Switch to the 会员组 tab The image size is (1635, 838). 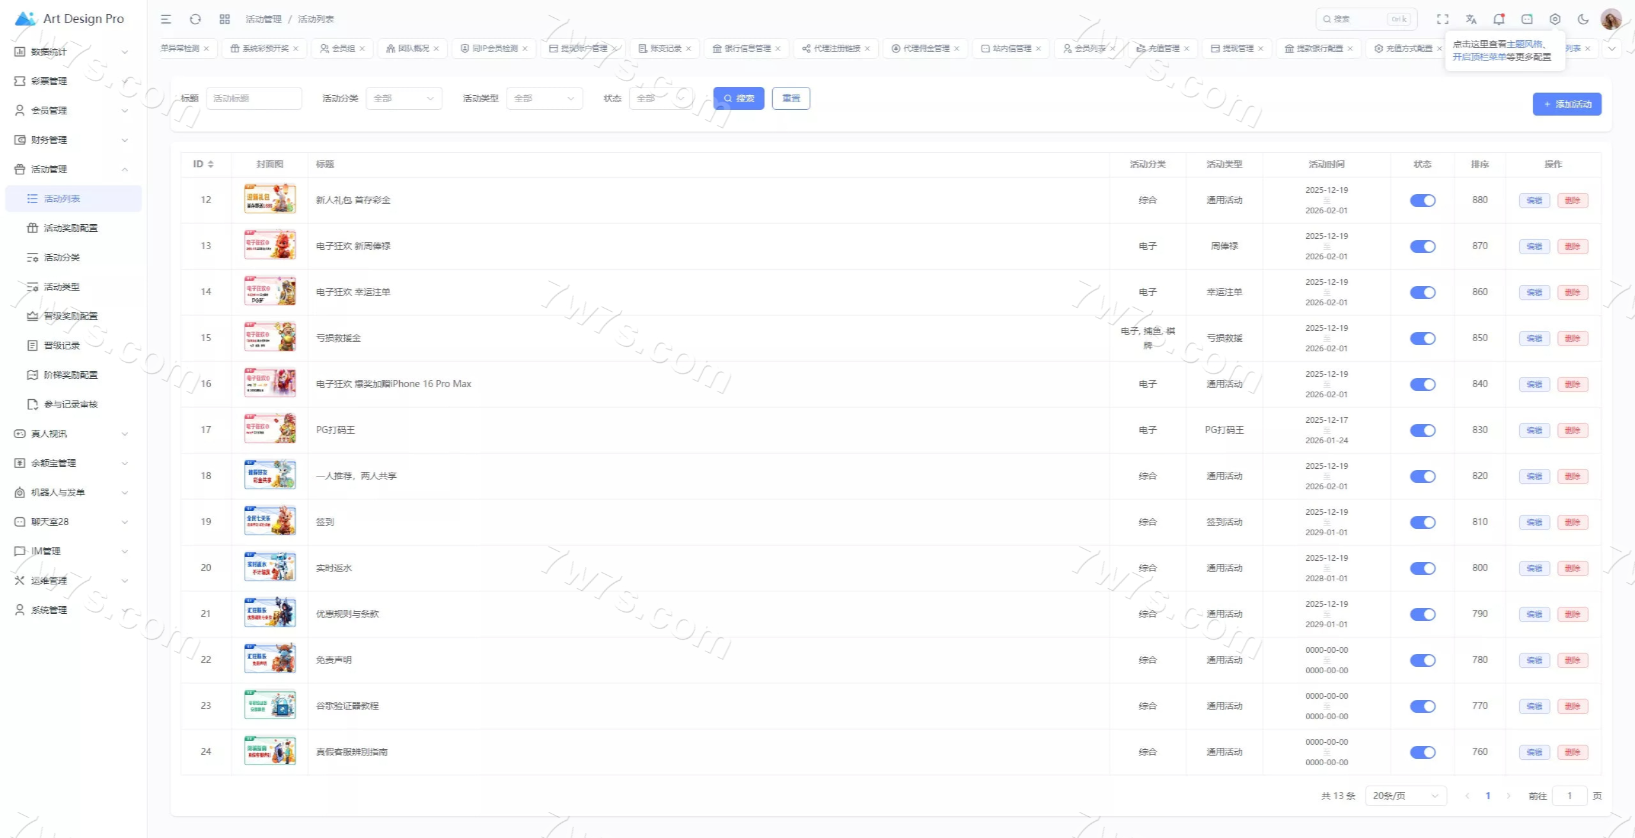click(x=343, y=49)
